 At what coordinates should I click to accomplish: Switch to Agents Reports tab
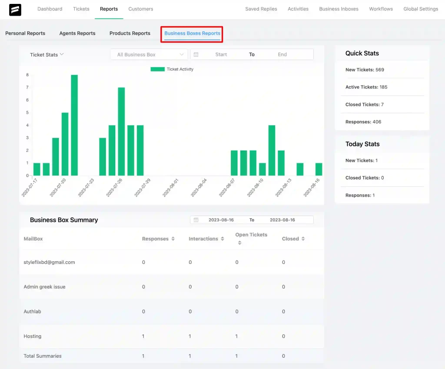coord(77,33)
